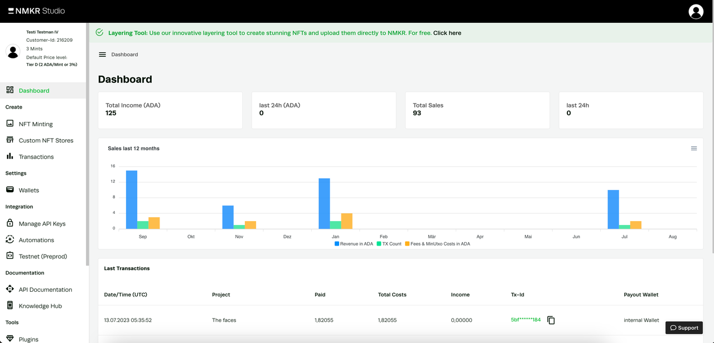
Task: Click the blue Jan revenue bar
Action: click(324, 203)
